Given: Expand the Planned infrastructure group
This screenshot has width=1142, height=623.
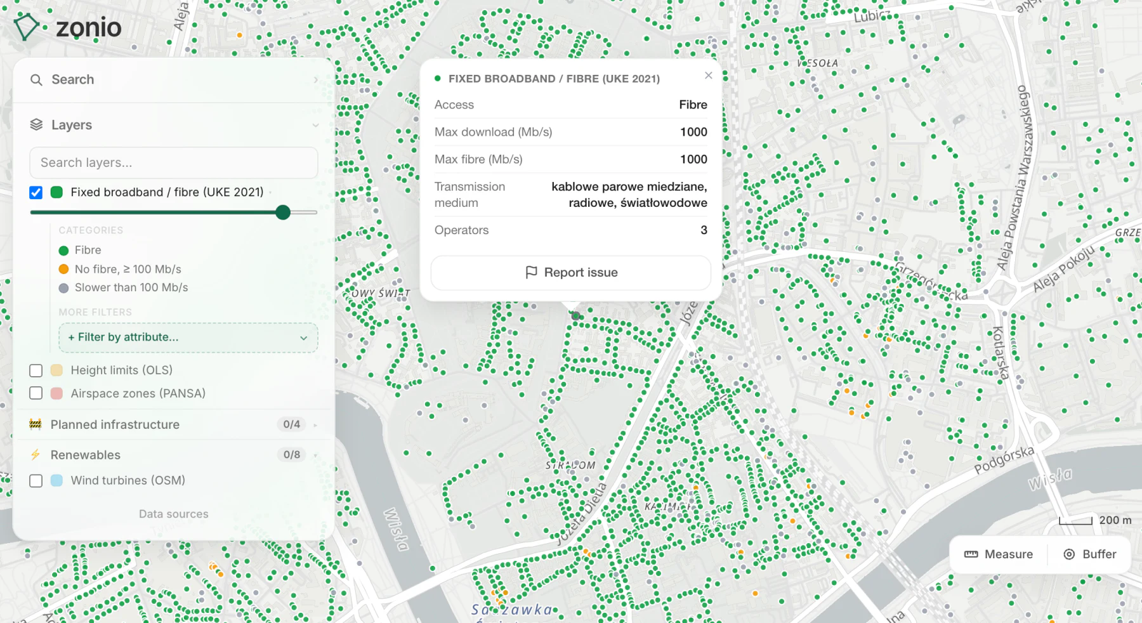Looking at the screenshot, I should coord(315,425).
